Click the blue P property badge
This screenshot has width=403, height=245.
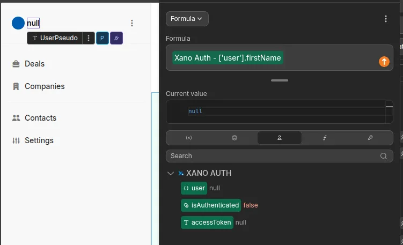(102, 38)
